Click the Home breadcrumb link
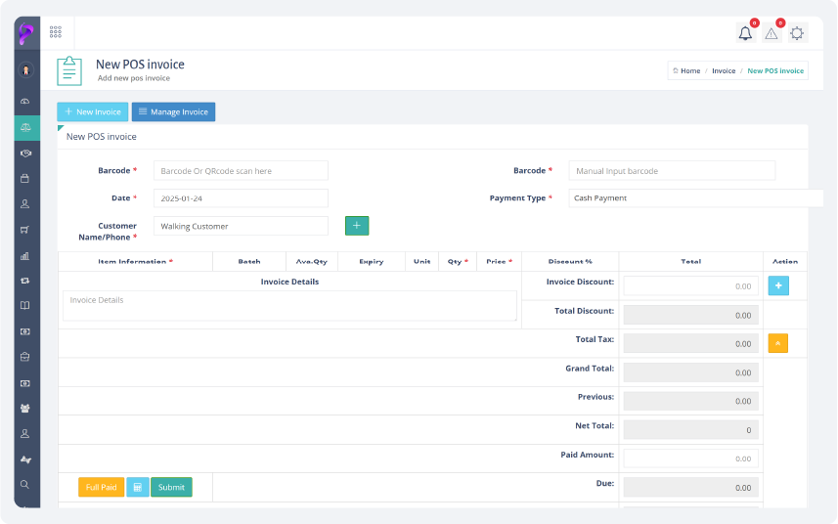The width and height of the screenshot is (838, 524). click(687, 71)
